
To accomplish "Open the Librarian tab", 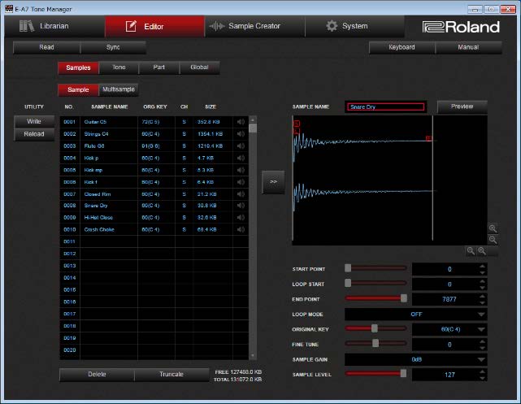I will click(x=54, y=26).
